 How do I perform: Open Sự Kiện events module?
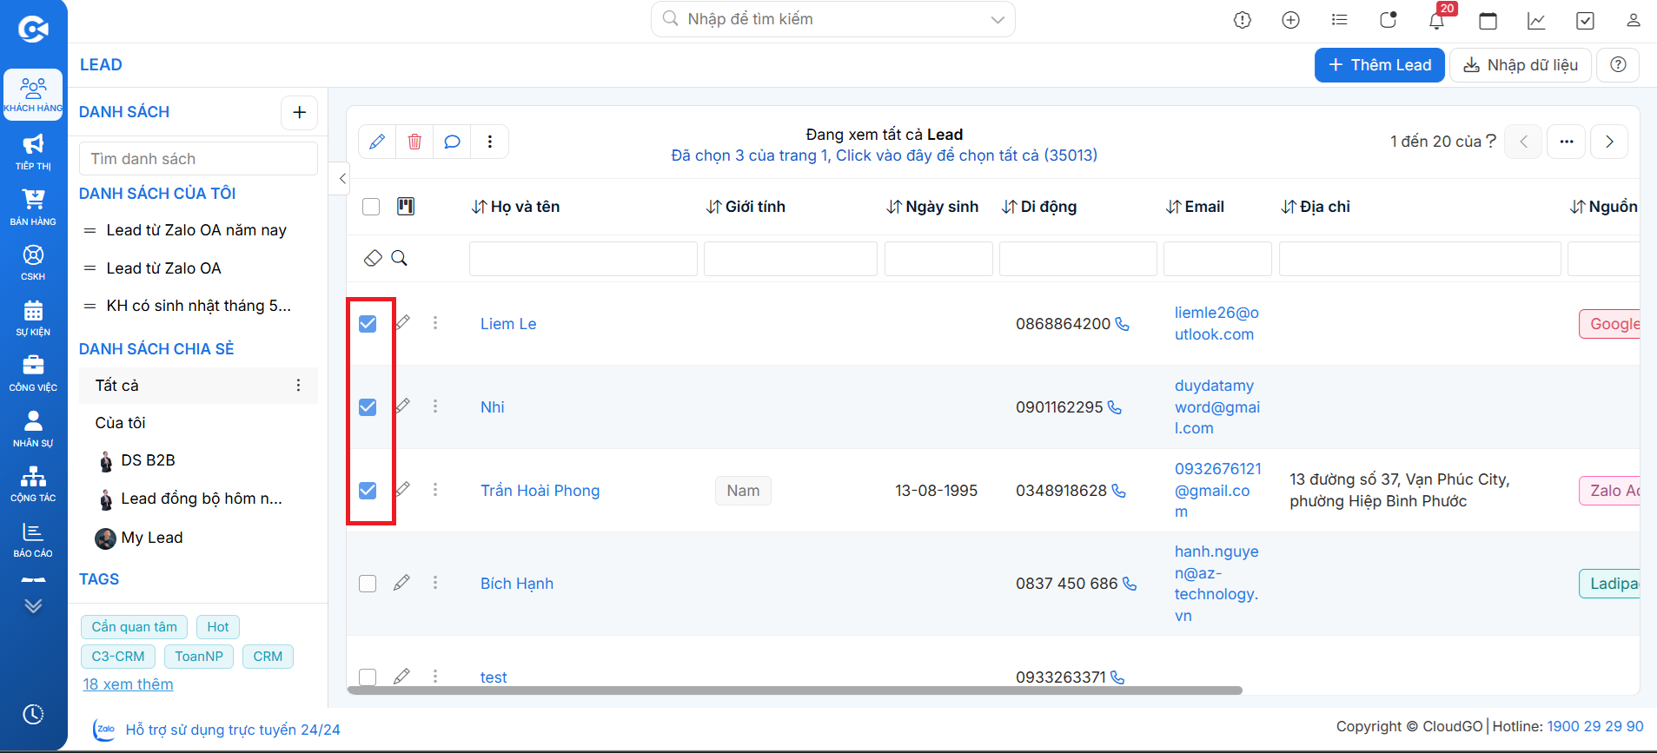click(33, 318)
